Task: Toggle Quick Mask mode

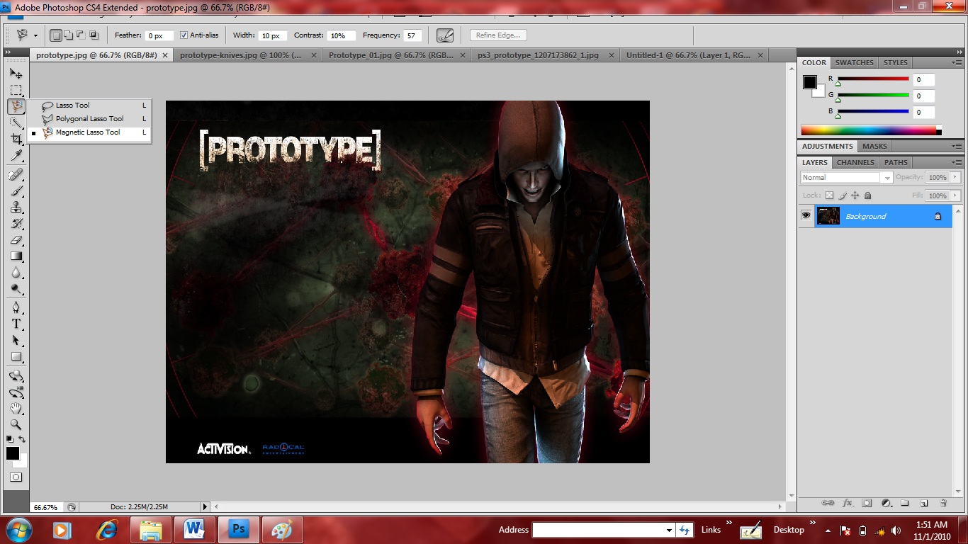Action: point(16,477)
